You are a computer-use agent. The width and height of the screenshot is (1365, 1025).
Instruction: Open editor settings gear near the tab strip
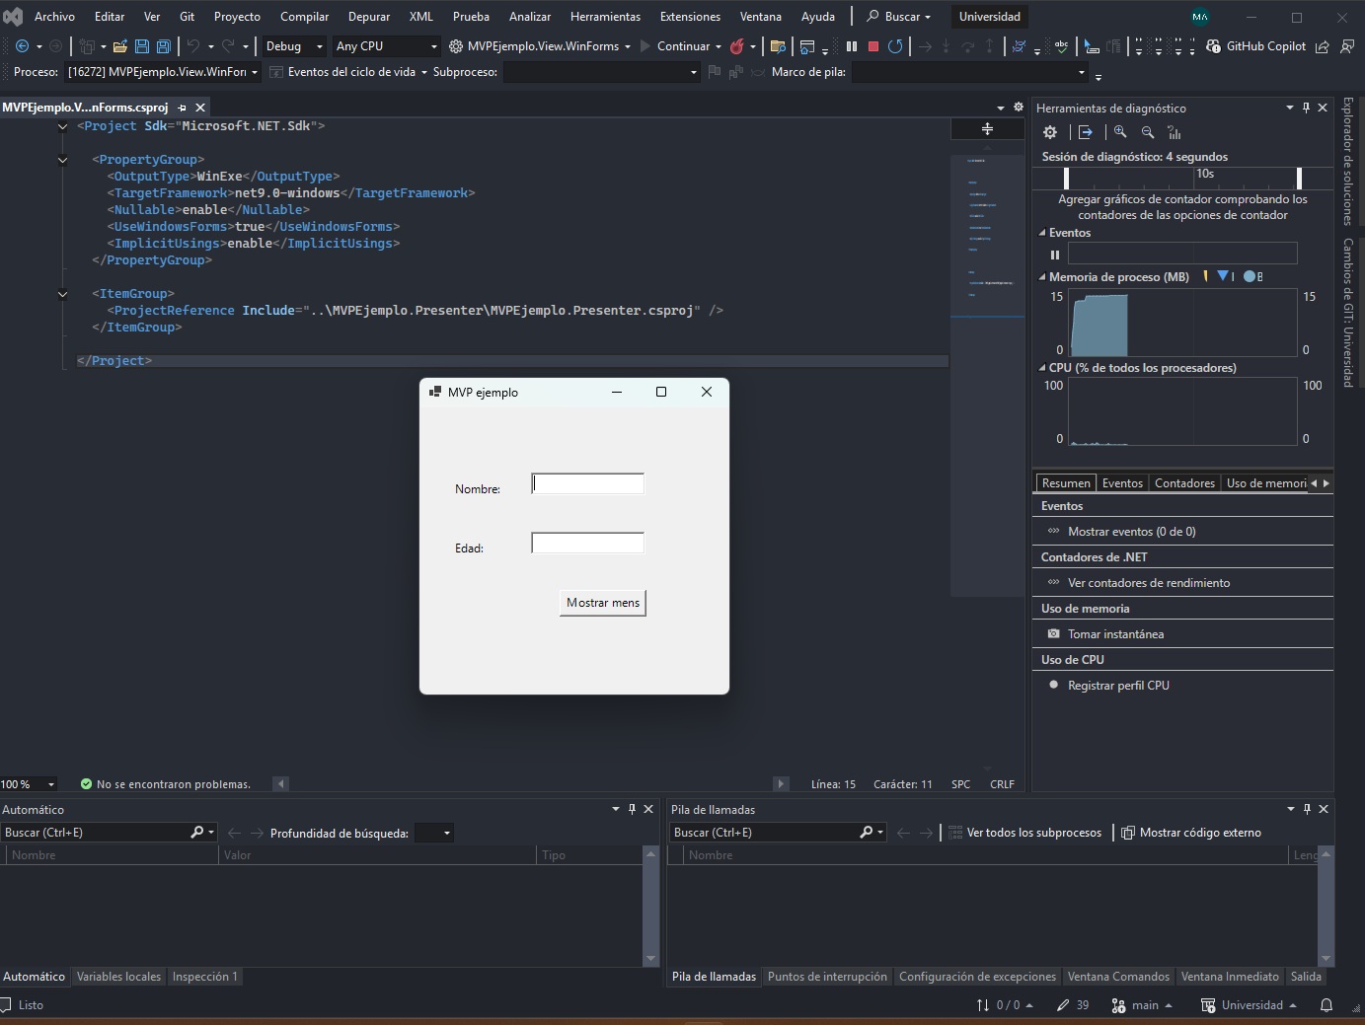[1019, 108]
